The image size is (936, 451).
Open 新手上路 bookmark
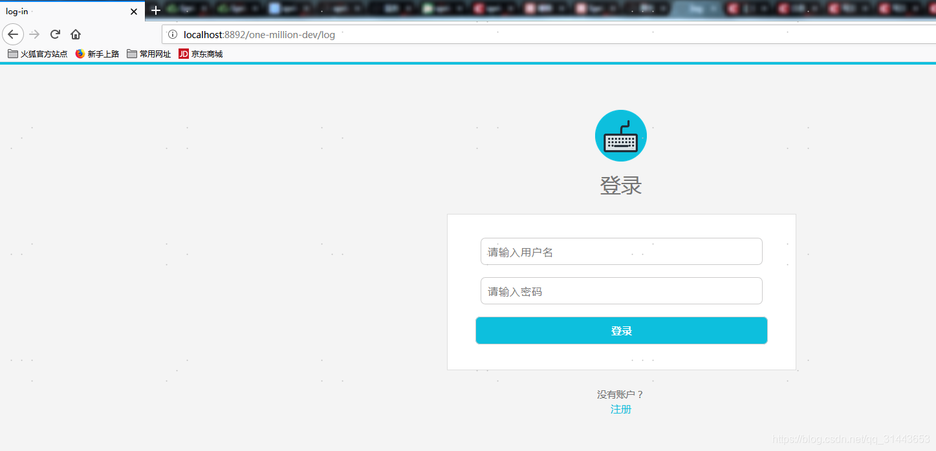coord(97,54)
